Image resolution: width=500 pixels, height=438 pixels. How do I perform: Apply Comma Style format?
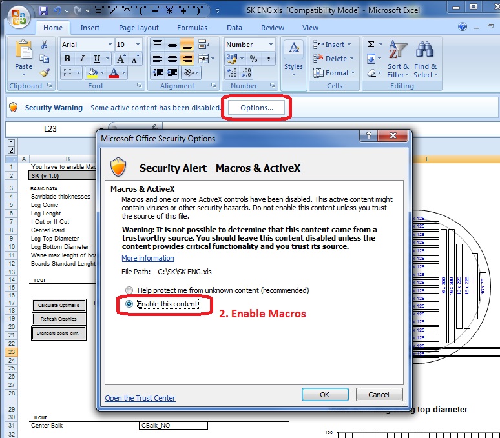pyautogui.click(x=269, y=59)
